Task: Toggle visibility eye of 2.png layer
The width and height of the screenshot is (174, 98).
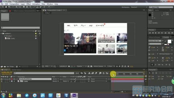Action: pos(2,81)
